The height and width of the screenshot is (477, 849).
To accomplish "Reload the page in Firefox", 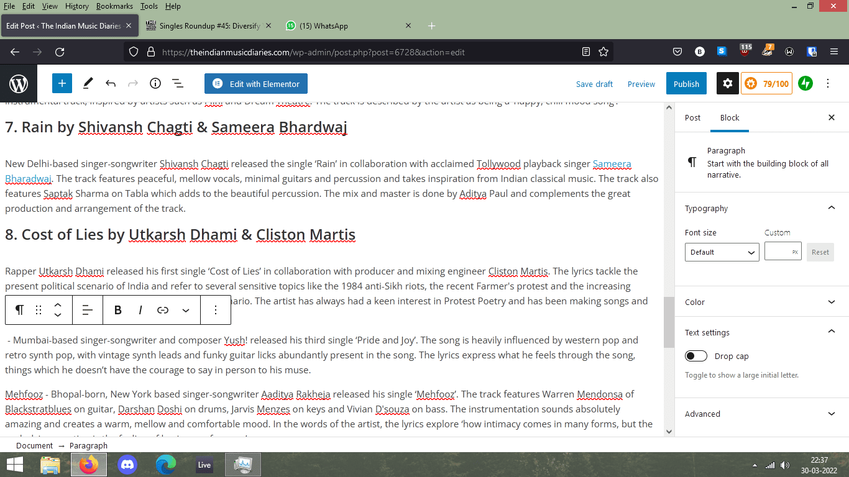I will [60, 52].
